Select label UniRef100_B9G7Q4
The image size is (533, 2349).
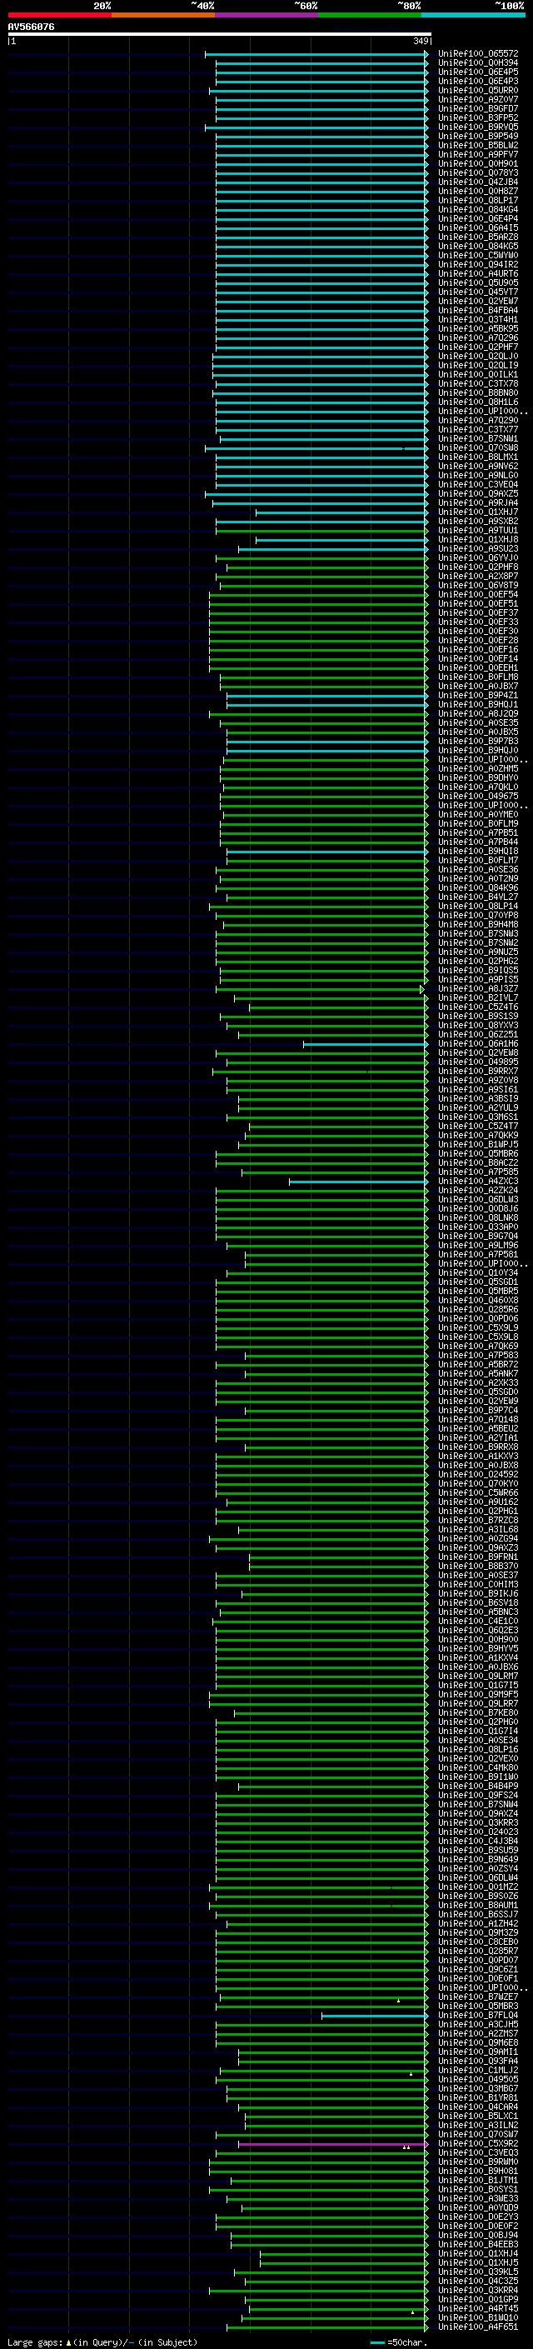point(478,1237)
